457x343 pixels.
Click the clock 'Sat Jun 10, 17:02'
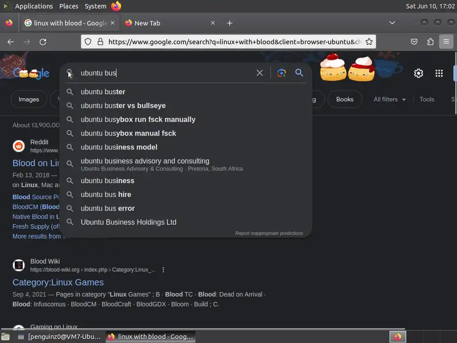430,6
